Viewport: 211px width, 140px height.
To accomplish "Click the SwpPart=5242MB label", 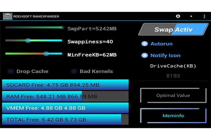I will (x=92, y=29).
